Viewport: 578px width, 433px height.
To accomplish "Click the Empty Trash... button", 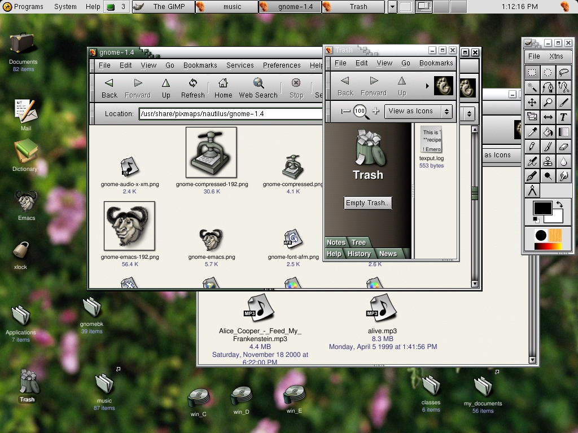I will pyautogui.click(x=367, y=203).
